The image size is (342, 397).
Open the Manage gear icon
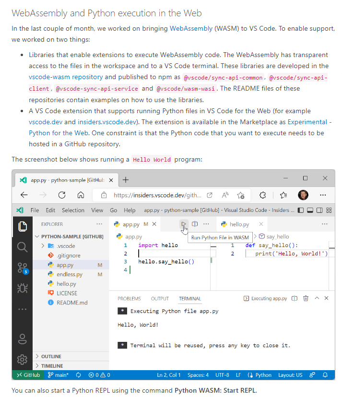point(22,359)
